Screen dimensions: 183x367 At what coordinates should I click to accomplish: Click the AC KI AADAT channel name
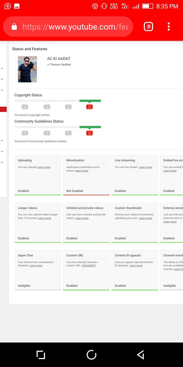59,58
